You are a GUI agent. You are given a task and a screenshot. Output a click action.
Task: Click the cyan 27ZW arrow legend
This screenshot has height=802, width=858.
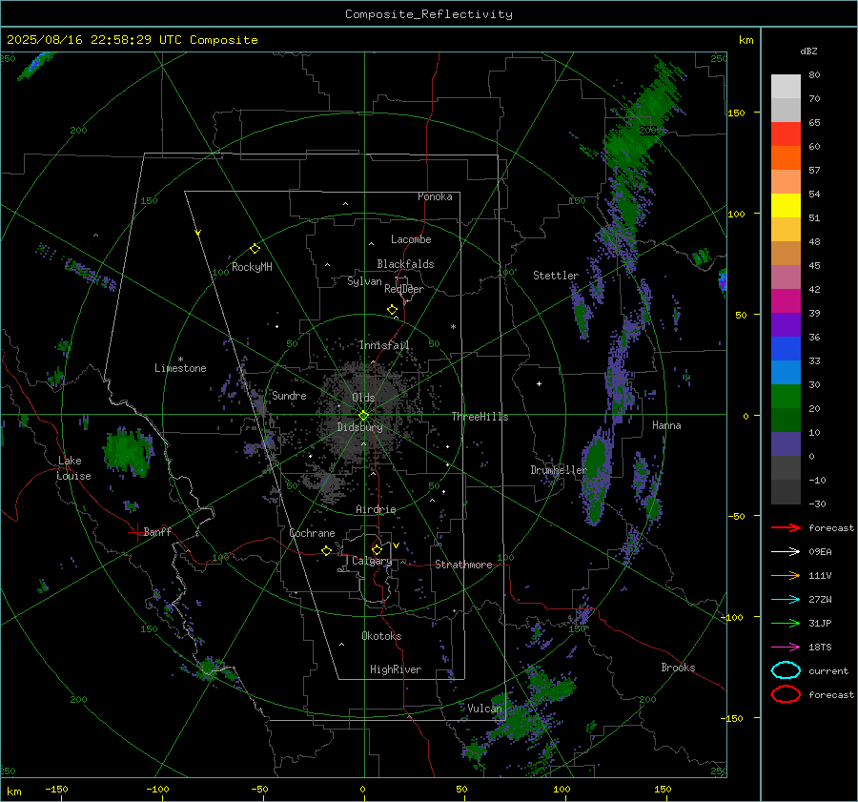(x=786, y=599)
